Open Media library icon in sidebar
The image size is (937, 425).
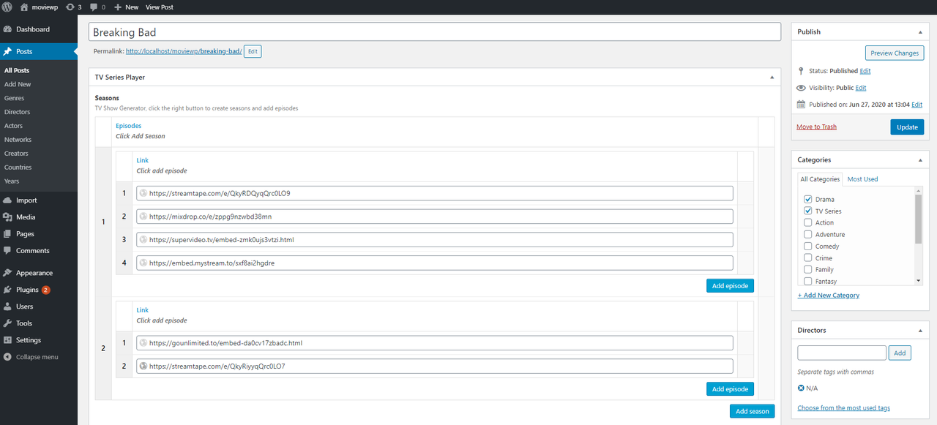(x=7, y=217)
